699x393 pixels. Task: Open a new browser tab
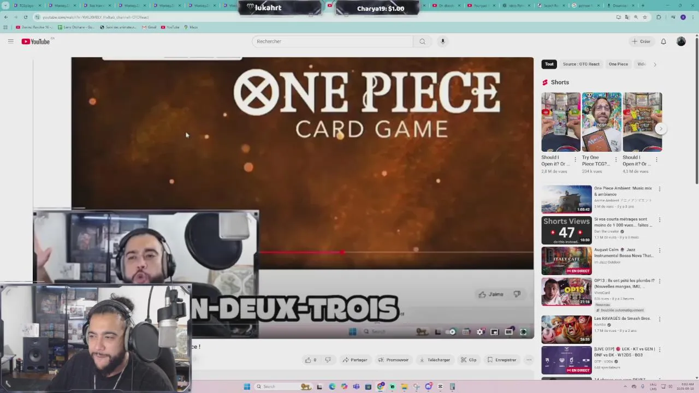(643, 5)
